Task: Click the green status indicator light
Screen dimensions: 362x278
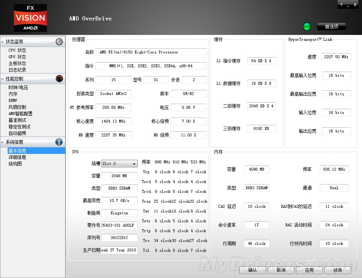Action: coord(307,27)
